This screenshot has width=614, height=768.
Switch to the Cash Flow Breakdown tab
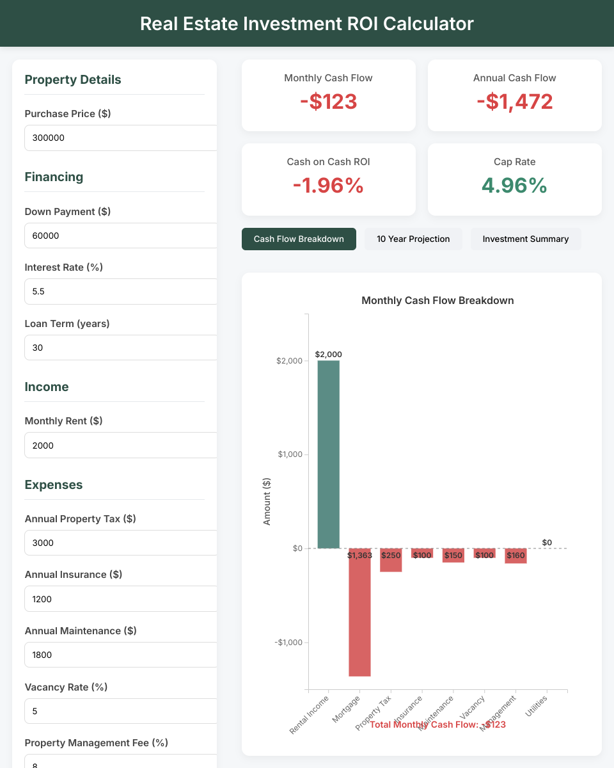[299, 239]
